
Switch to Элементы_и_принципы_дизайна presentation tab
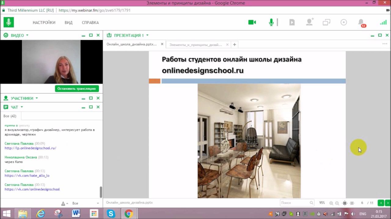click(x=195, y=45)
